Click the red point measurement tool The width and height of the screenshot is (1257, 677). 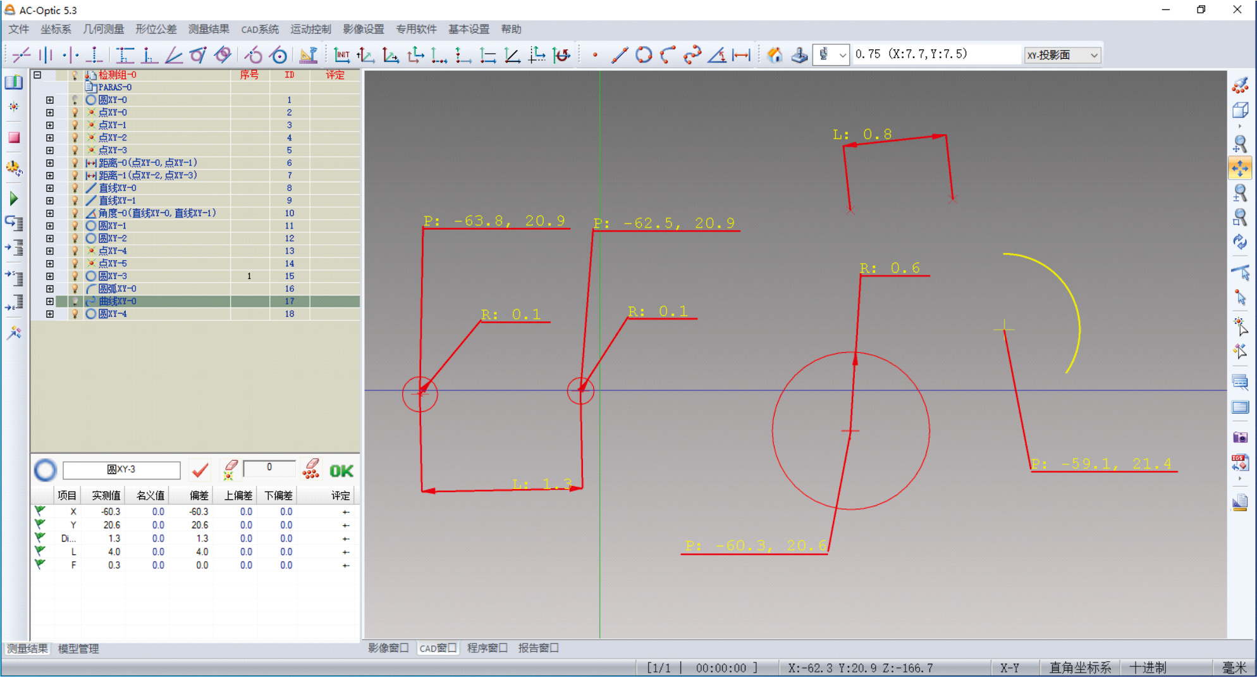[595, 55]
